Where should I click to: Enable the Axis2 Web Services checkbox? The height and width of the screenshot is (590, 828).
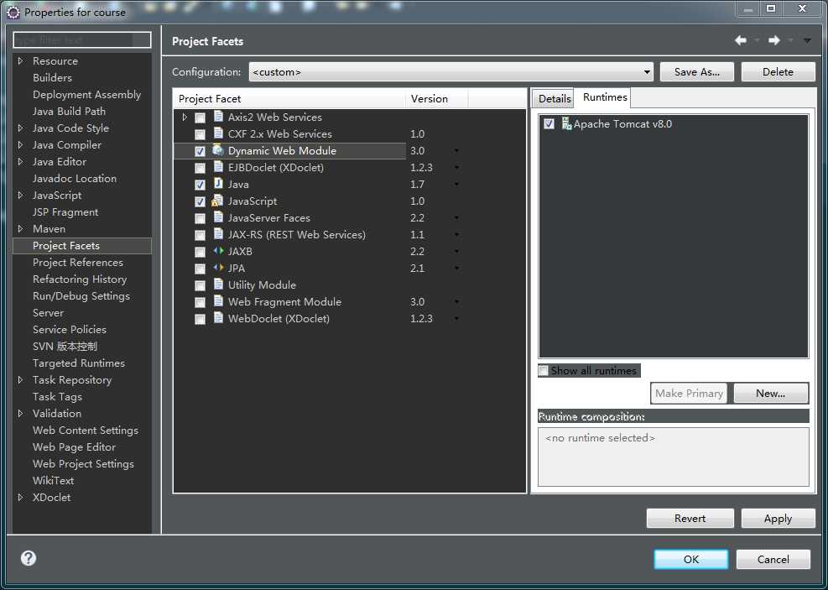click(200, 117)
